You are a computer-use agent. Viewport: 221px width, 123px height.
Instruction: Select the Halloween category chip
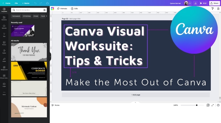click(x=16, y=16)
